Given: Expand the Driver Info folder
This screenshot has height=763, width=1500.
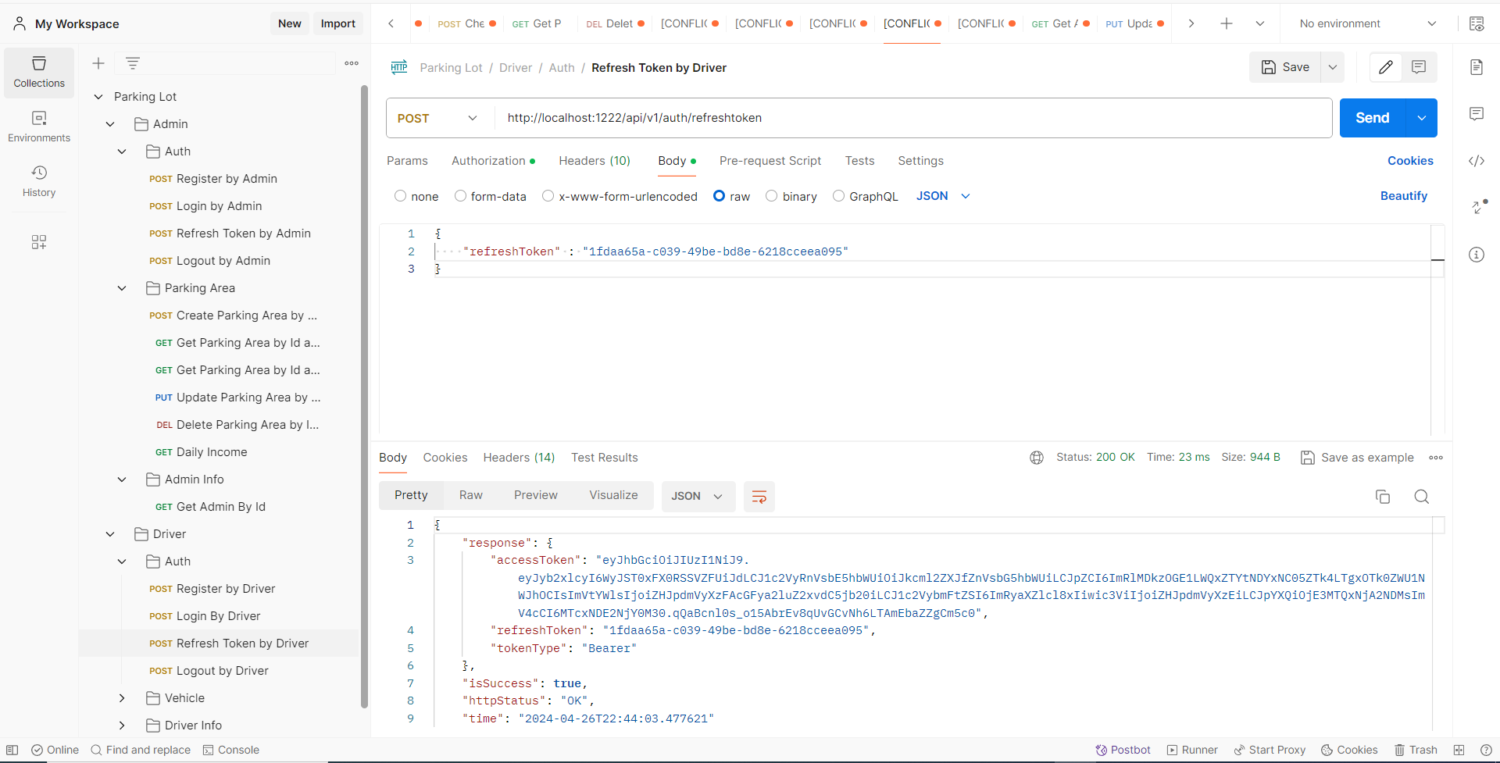Looking at the screenshot, I should (x=122, y=726).
